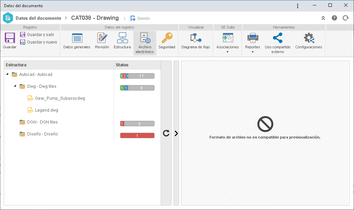Viewport: 354px width, 210px height.
Task: Select Archivo electrónico section
Action: click(x=145, y=43)
